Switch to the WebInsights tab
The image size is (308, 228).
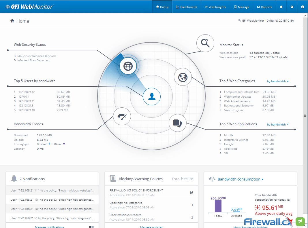[x=215, y=7]
